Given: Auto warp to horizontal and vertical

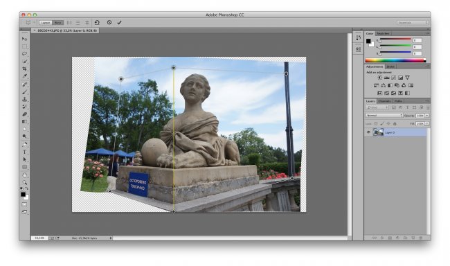Looking at the screenshot, I should pyautogui.click(x=87, y=22).
